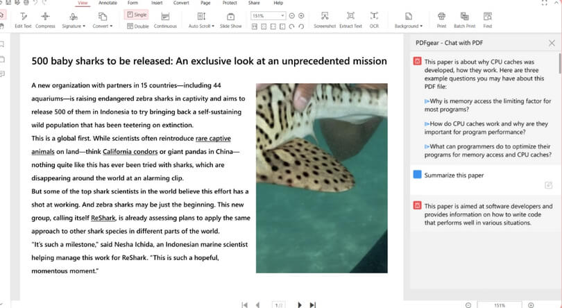Take a Screenshot with the toolbar tool
This screenshot has height=308, width=562.
click(x=325, y=20)
